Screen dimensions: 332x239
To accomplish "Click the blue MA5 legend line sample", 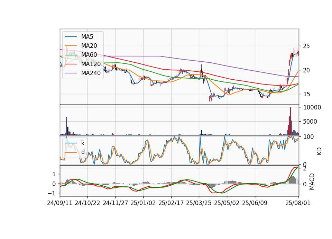I will [71, 37].
